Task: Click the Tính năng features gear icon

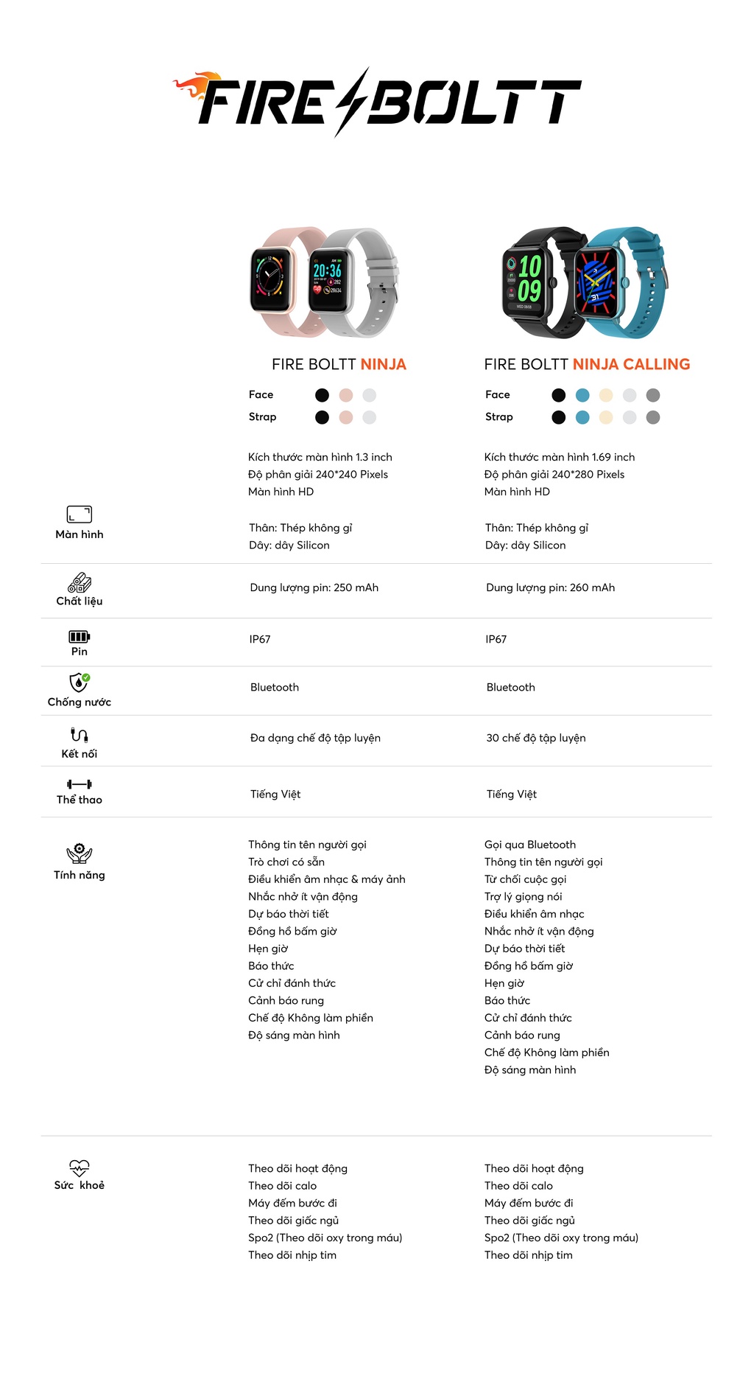Action: (x=80, y=853)
